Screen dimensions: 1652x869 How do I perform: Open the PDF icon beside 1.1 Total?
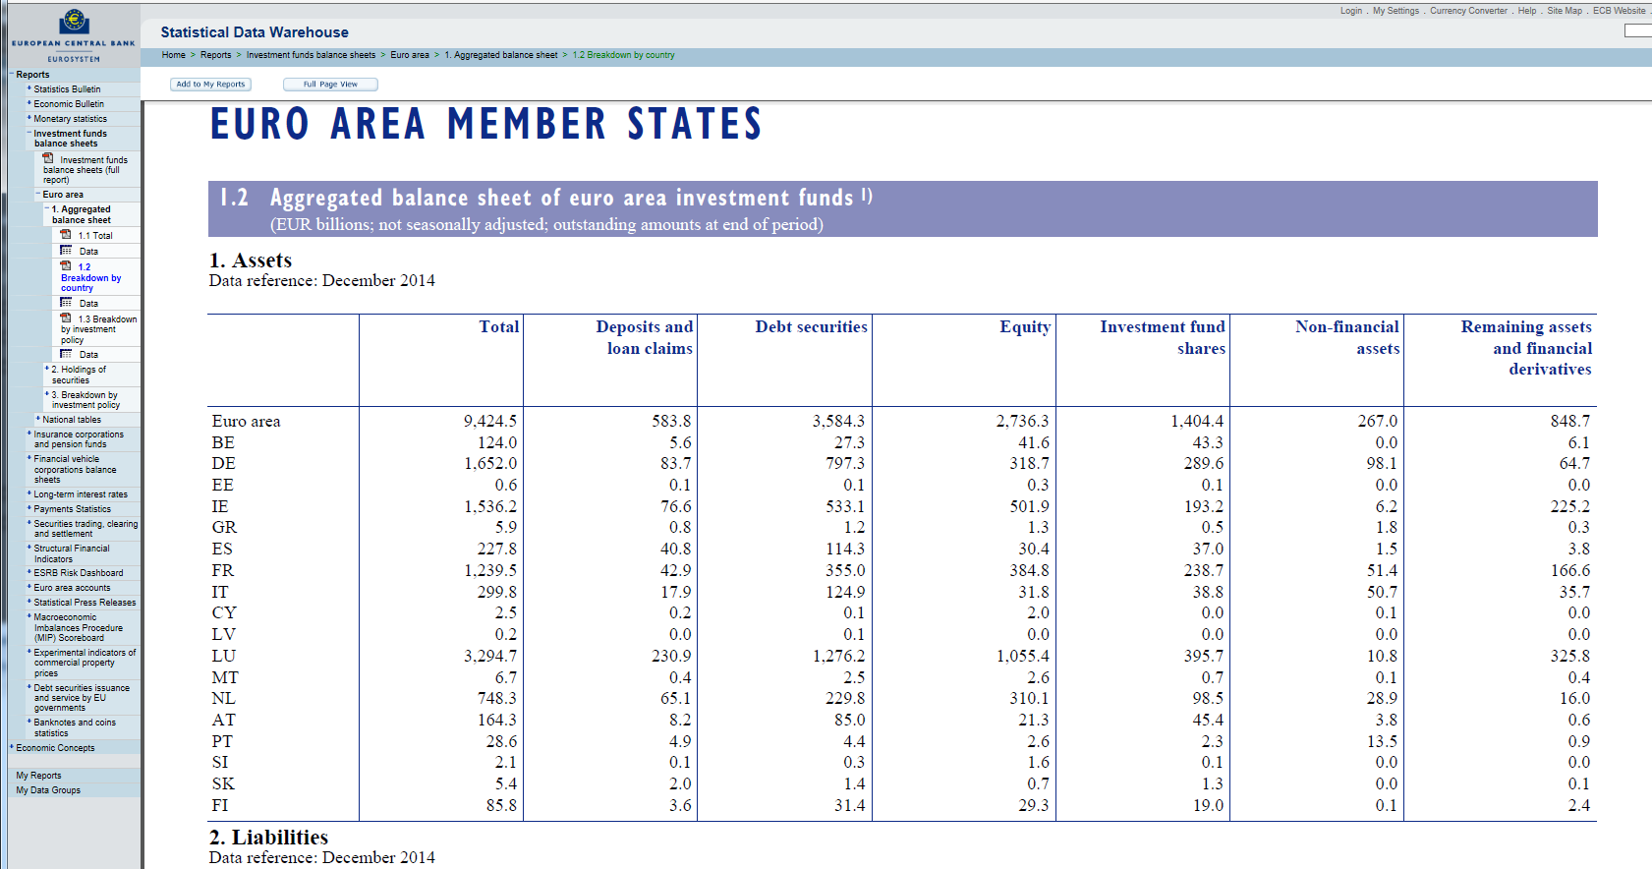coord(66,234)
